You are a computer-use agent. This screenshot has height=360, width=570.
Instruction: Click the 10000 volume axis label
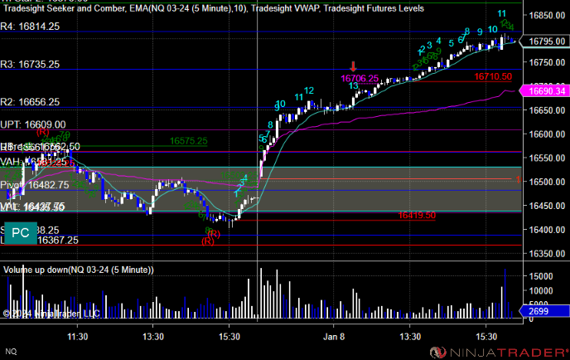pos(541,291)
